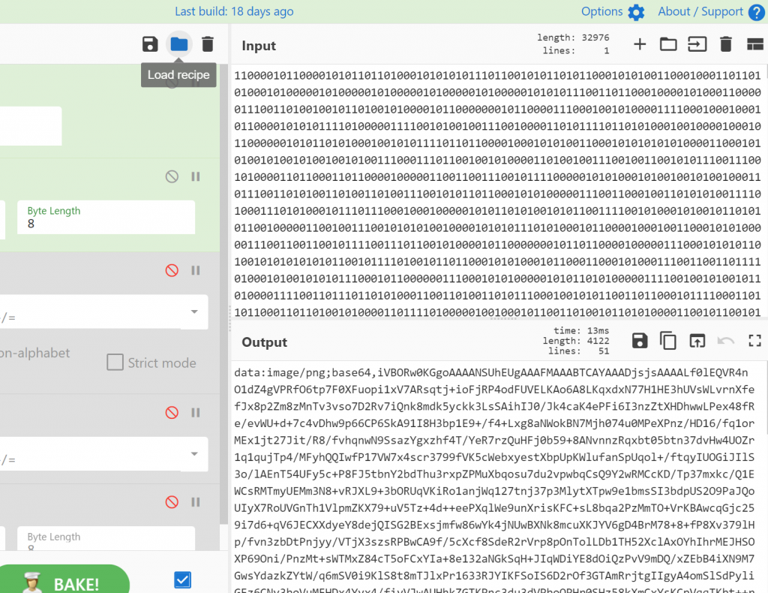The height and width of the screenshot is (593, 768).
Task: Open the dropdown arrow below Strict mode
Action: [194, 454]
